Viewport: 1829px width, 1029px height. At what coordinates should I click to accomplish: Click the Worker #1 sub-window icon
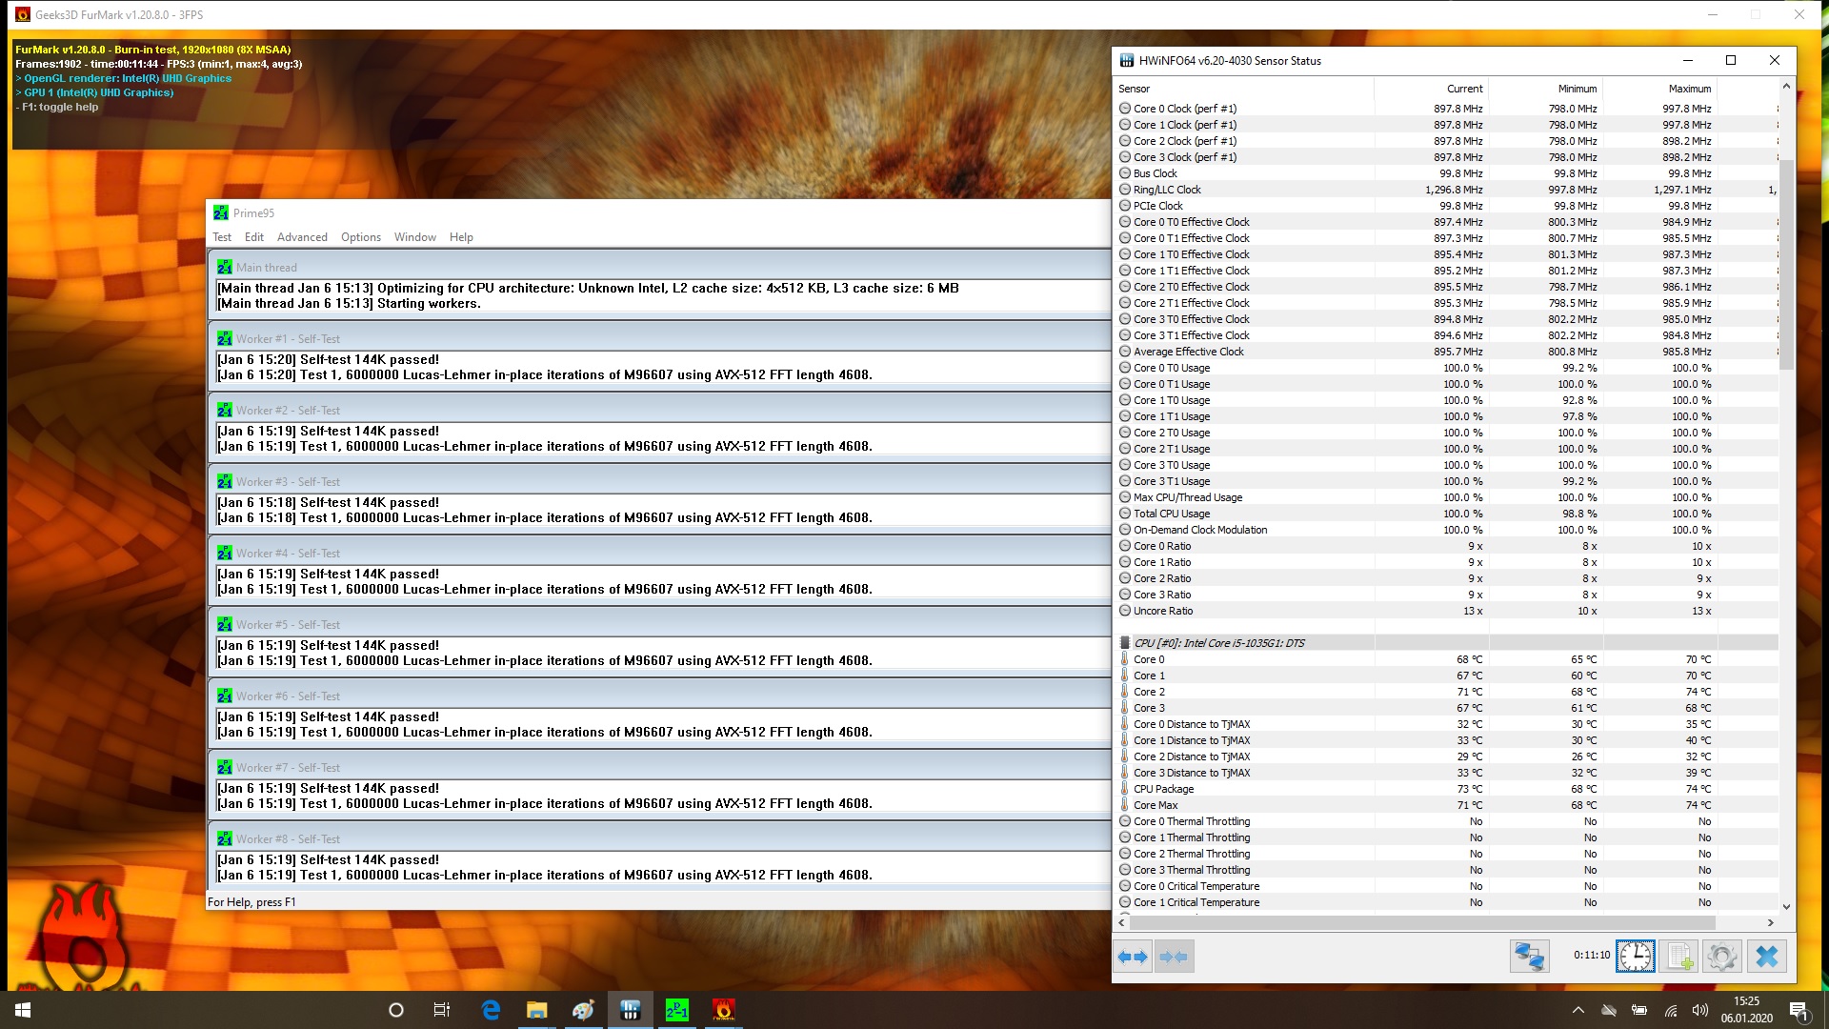225,338
